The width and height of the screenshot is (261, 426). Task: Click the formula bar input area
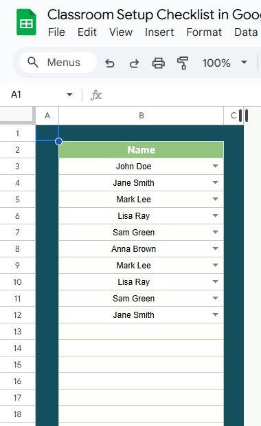coord(181,95)
